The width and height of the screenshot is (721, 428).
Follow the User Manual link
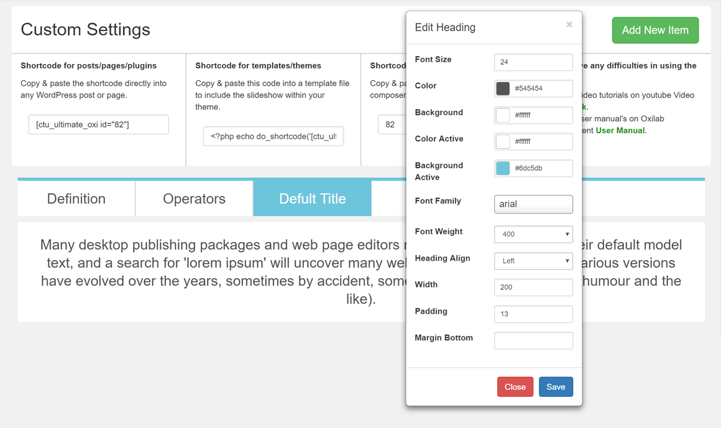tap(620, 131)
